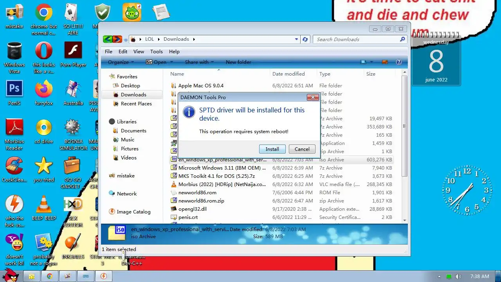Refresh the Downloads folder view

(x=305, y=39)
